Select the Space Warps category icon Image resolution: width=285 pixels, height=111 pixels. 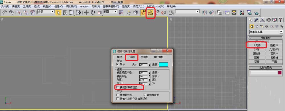(277, 26)
